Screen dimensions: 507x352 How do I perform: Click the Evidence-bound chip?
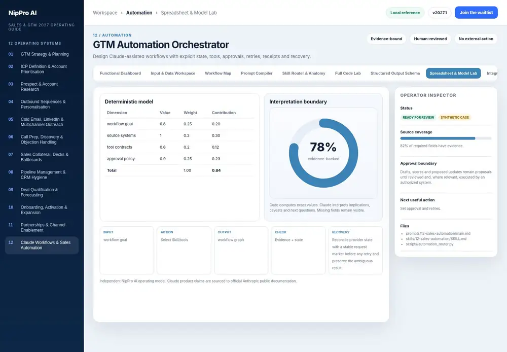point(386,39)
